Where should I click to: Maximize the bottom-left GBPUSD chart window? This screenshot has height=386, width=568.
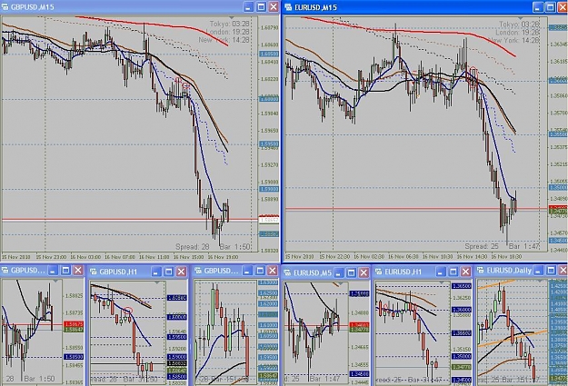pyautogui.click(x=65, y=270)
